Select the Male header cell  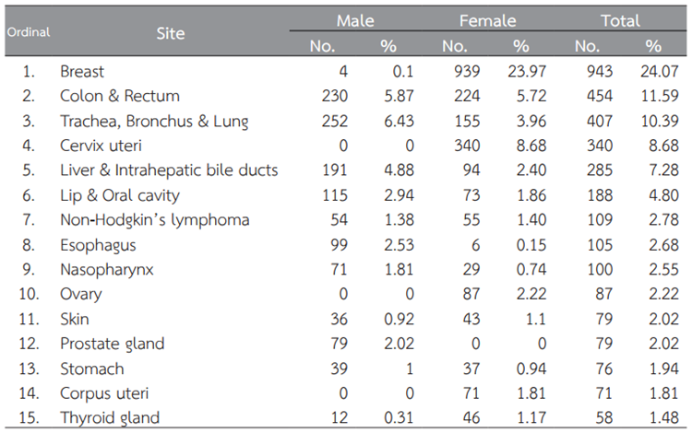(355, 20)
